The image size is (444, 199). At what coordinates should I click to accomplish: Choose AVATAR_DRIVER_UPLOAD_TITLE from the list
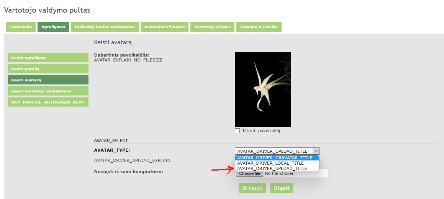[277, 168]
